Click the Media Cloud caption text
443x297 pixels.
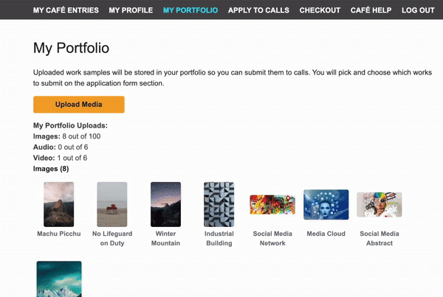tap(326, 234)
